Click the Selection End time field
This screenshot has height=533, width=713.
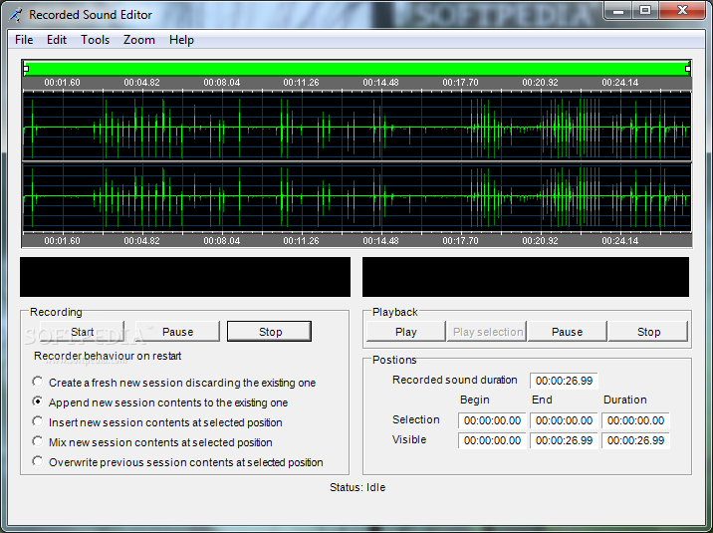coord(564,420)
